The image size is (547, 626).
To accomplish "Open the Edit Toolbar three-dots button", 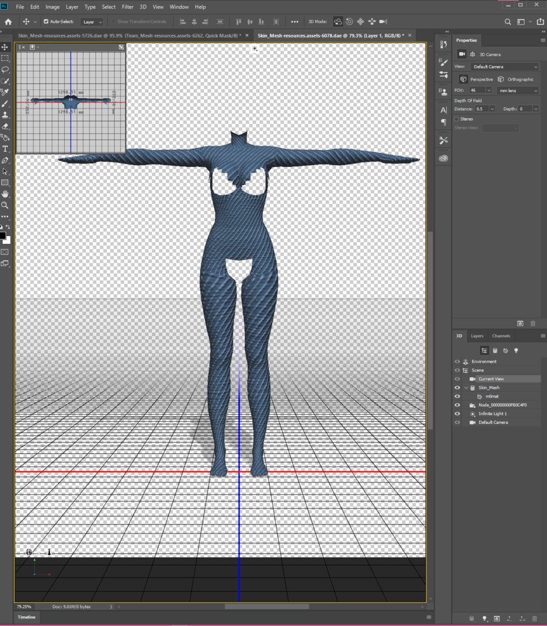I will [5, 216].
